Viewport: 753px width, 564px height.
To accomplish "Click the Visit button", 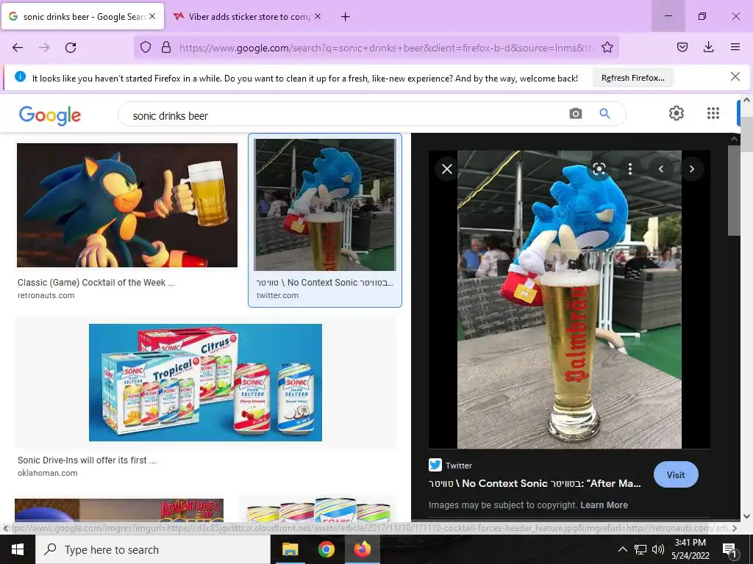I will [x=676, y=475].
